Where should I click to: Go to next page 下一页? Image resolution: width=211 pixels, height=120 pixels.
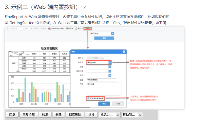pyautogui.click(x=35, y=28)
